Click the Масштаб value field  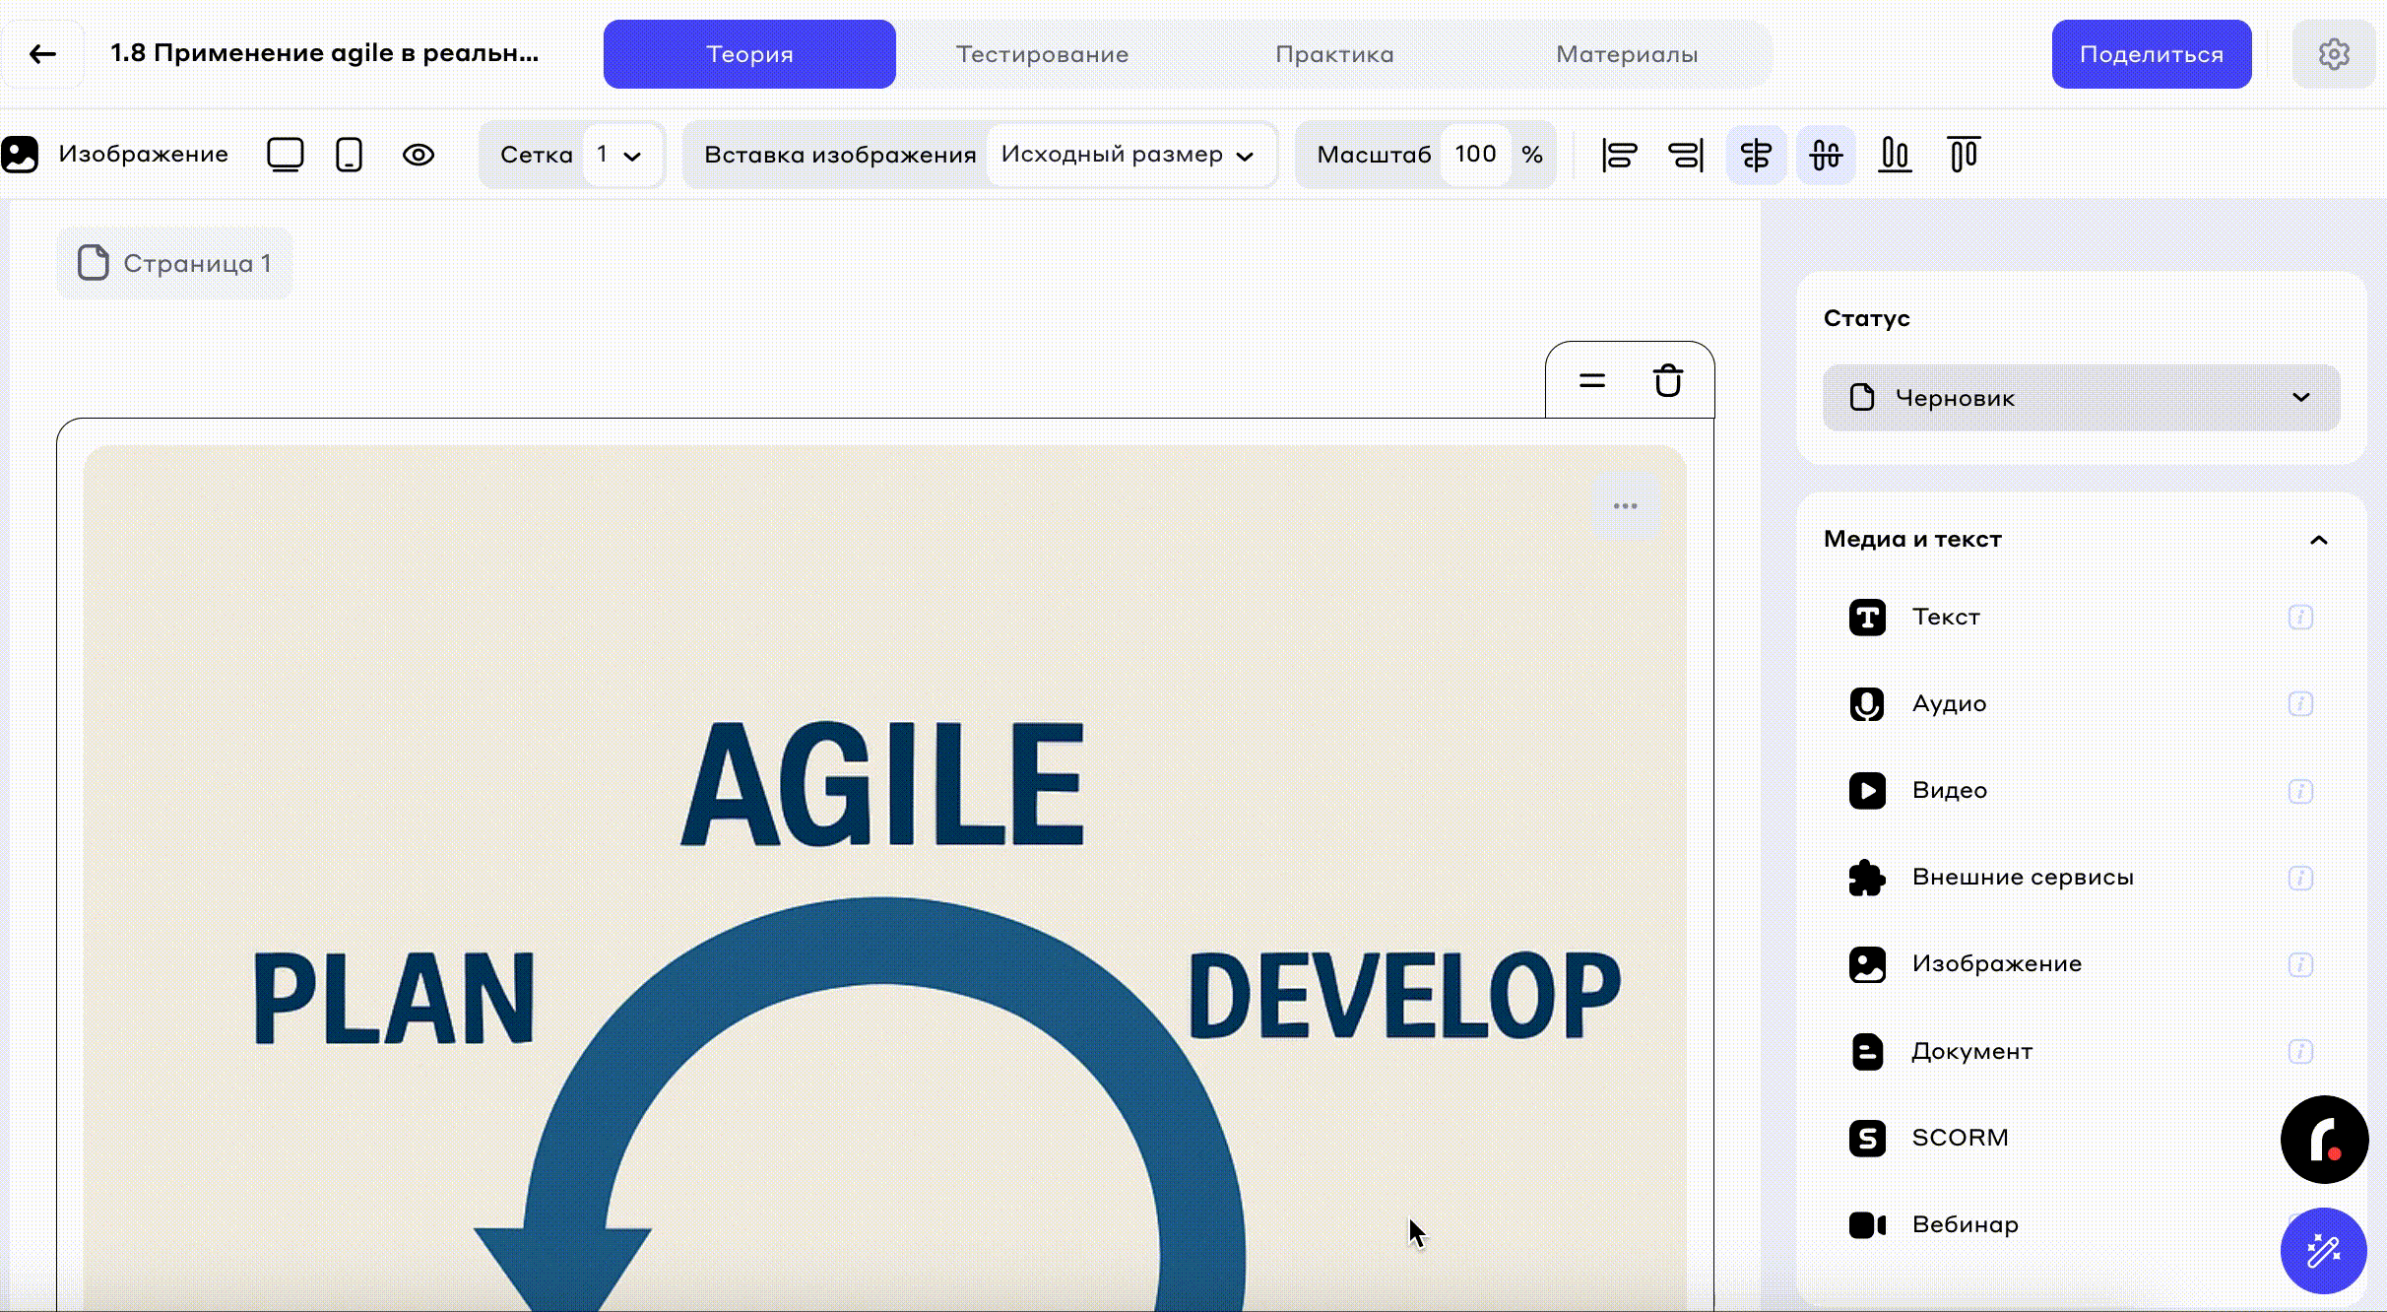(x=1474, y=155)
